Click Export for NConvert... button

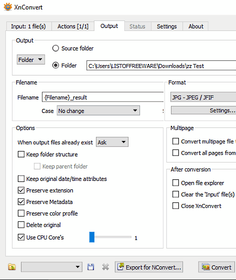pyautogui.click(x=149, y=267)
